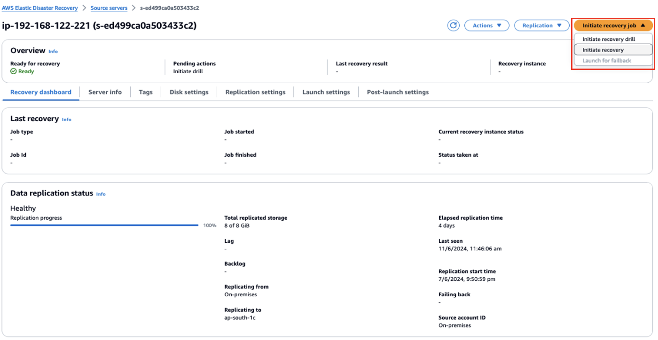Click the green Ready status checkmark icon
Viewport: 658px width, 340px height.
pos(14,71)
